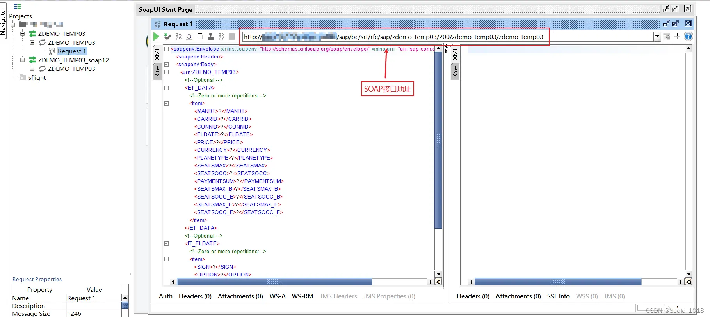
Task: Undock the SoapUI Start Page panel
Action: coord(666,9)
